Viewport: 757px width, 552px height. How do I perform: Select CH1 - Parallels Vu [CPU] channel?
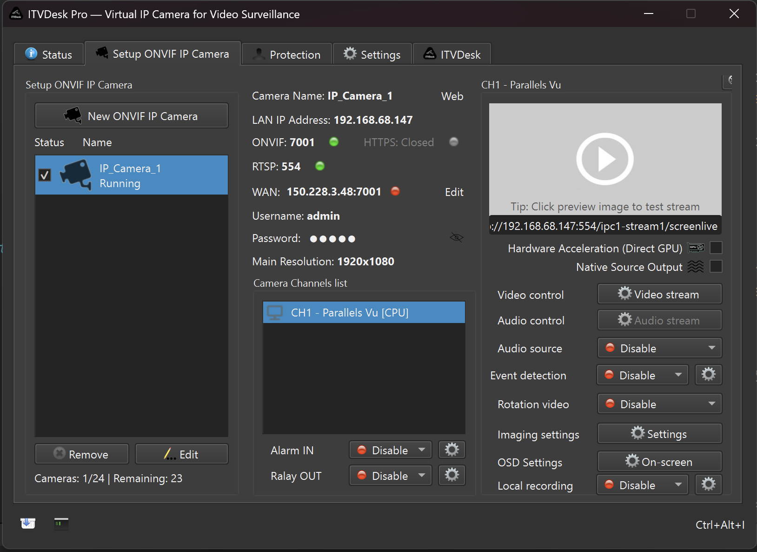(364, 312)
